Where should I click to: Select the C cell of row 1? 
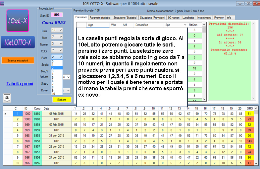click(18, 114)
